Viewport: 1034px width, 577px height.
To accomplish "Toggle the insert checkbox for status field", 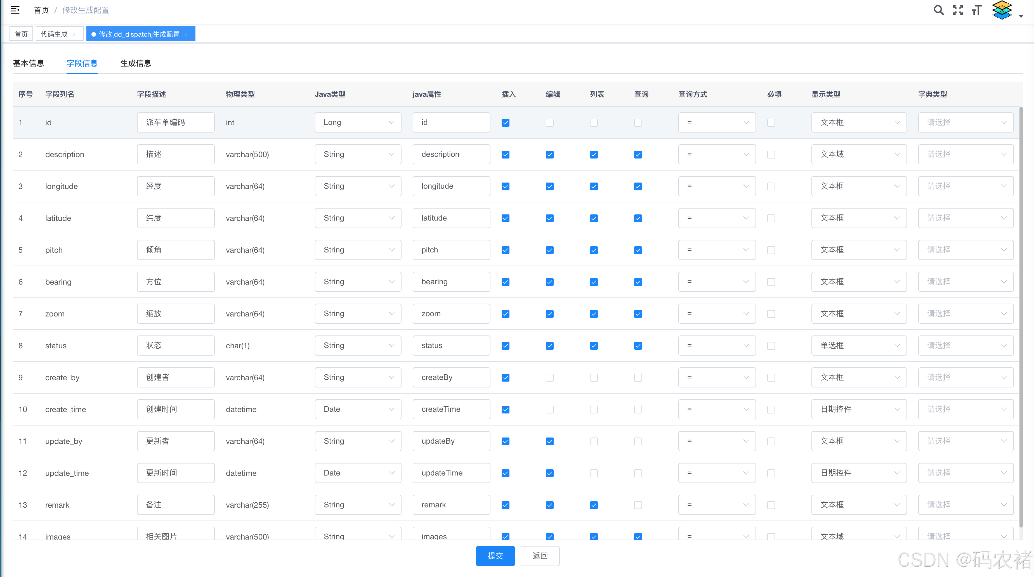I will (x=506, y=346).
